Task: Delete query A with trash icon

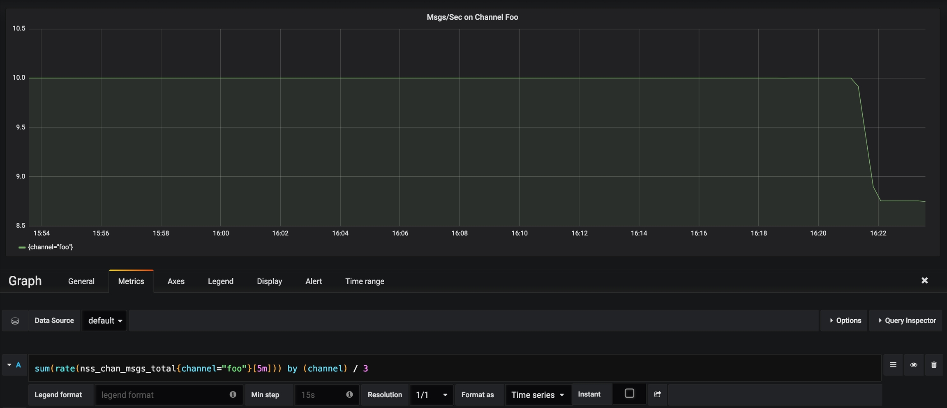Action: point(933,365)
